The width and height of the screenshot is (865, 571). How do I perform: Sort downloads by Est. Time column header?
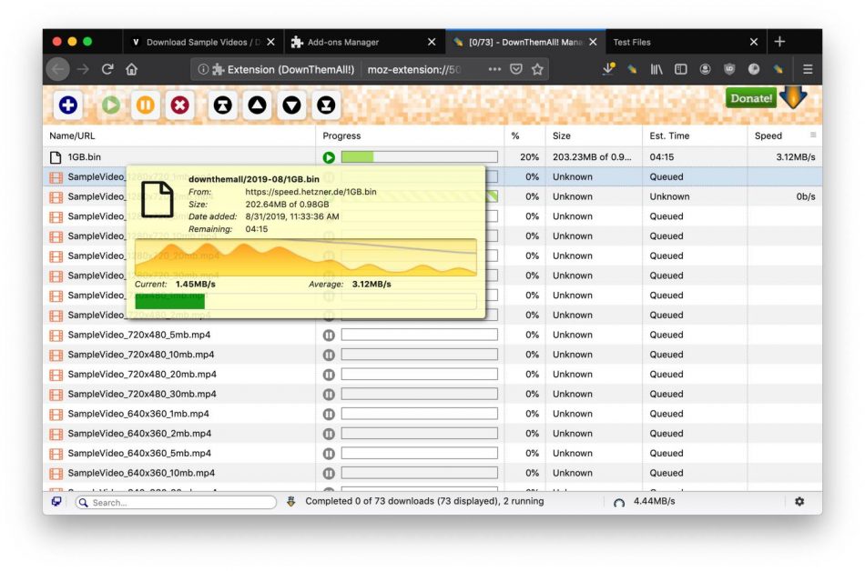pos(669,135)
